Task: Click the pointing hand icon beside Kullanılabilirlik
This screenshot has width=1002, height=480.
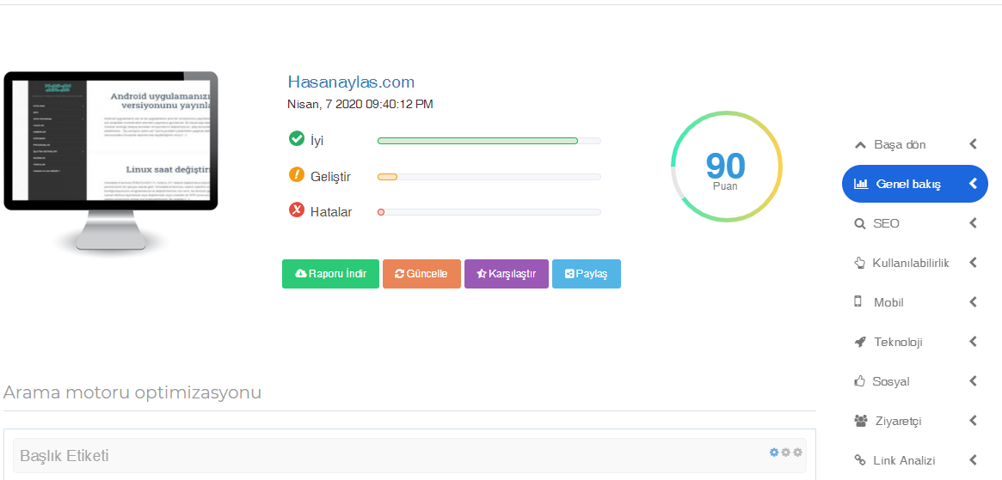Action: [859, 263]
